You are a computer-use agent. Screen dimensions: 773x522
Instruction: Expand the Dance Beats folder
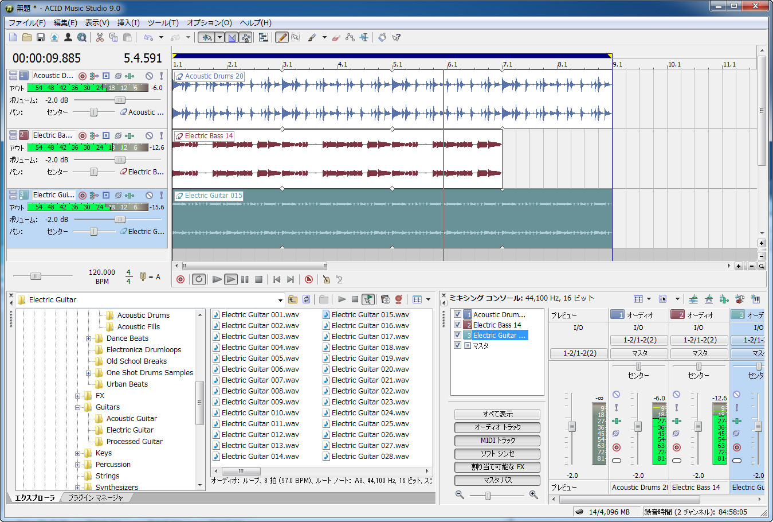[x=89, y=338]
